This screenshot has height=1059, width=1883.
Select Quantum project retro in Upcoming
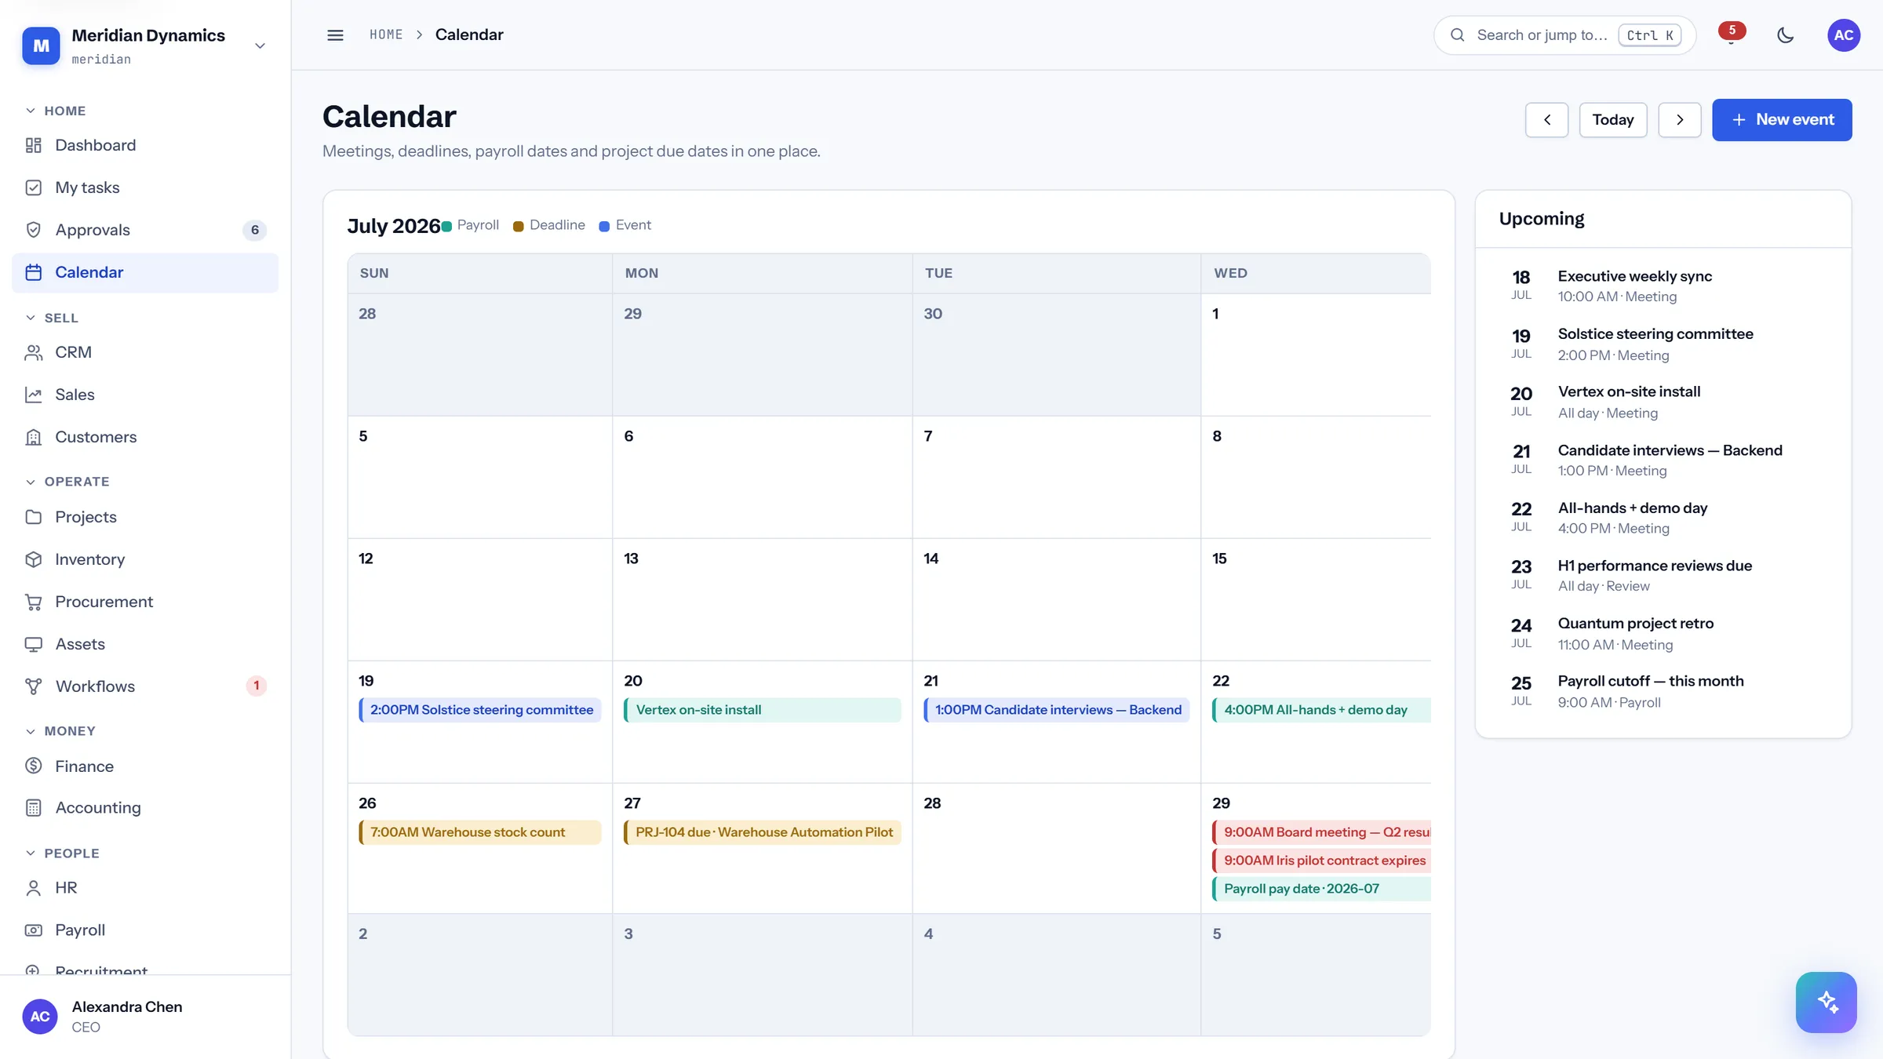1663,633
